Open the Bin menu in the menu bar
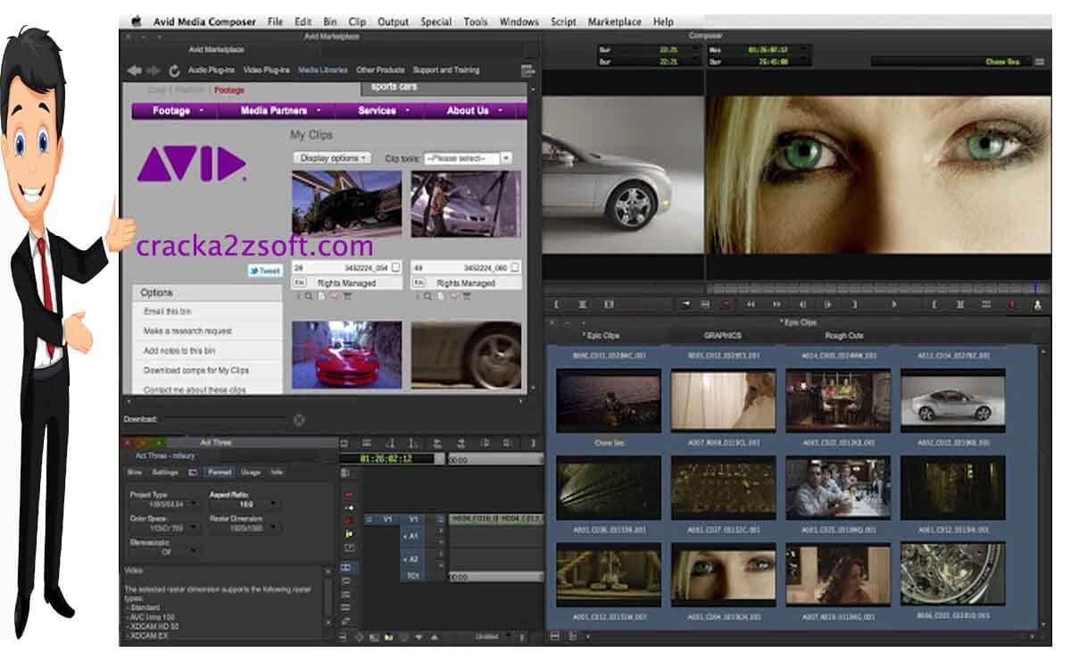Screen dimensions: 1071x661 coord(330,21)
